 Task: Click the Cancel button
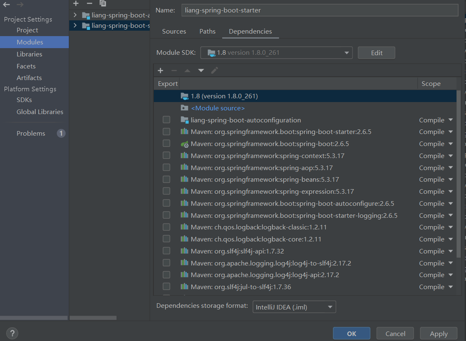(x=395, y=333)
